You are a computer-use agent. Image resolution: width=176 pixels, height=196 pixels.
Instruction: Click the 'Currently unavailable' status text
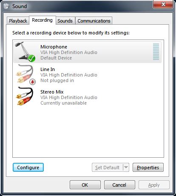63,103
